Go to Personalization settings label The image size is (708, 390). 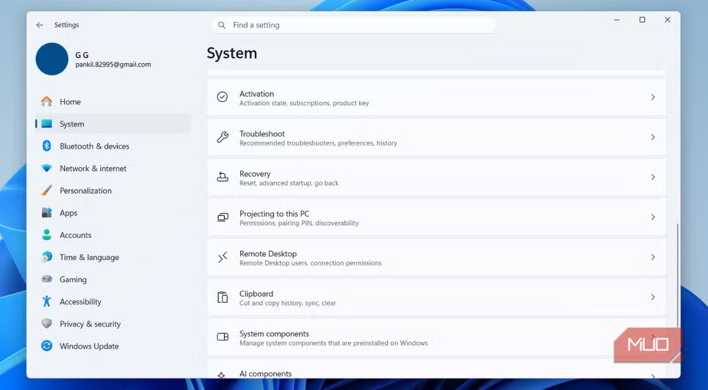(86, 190)
